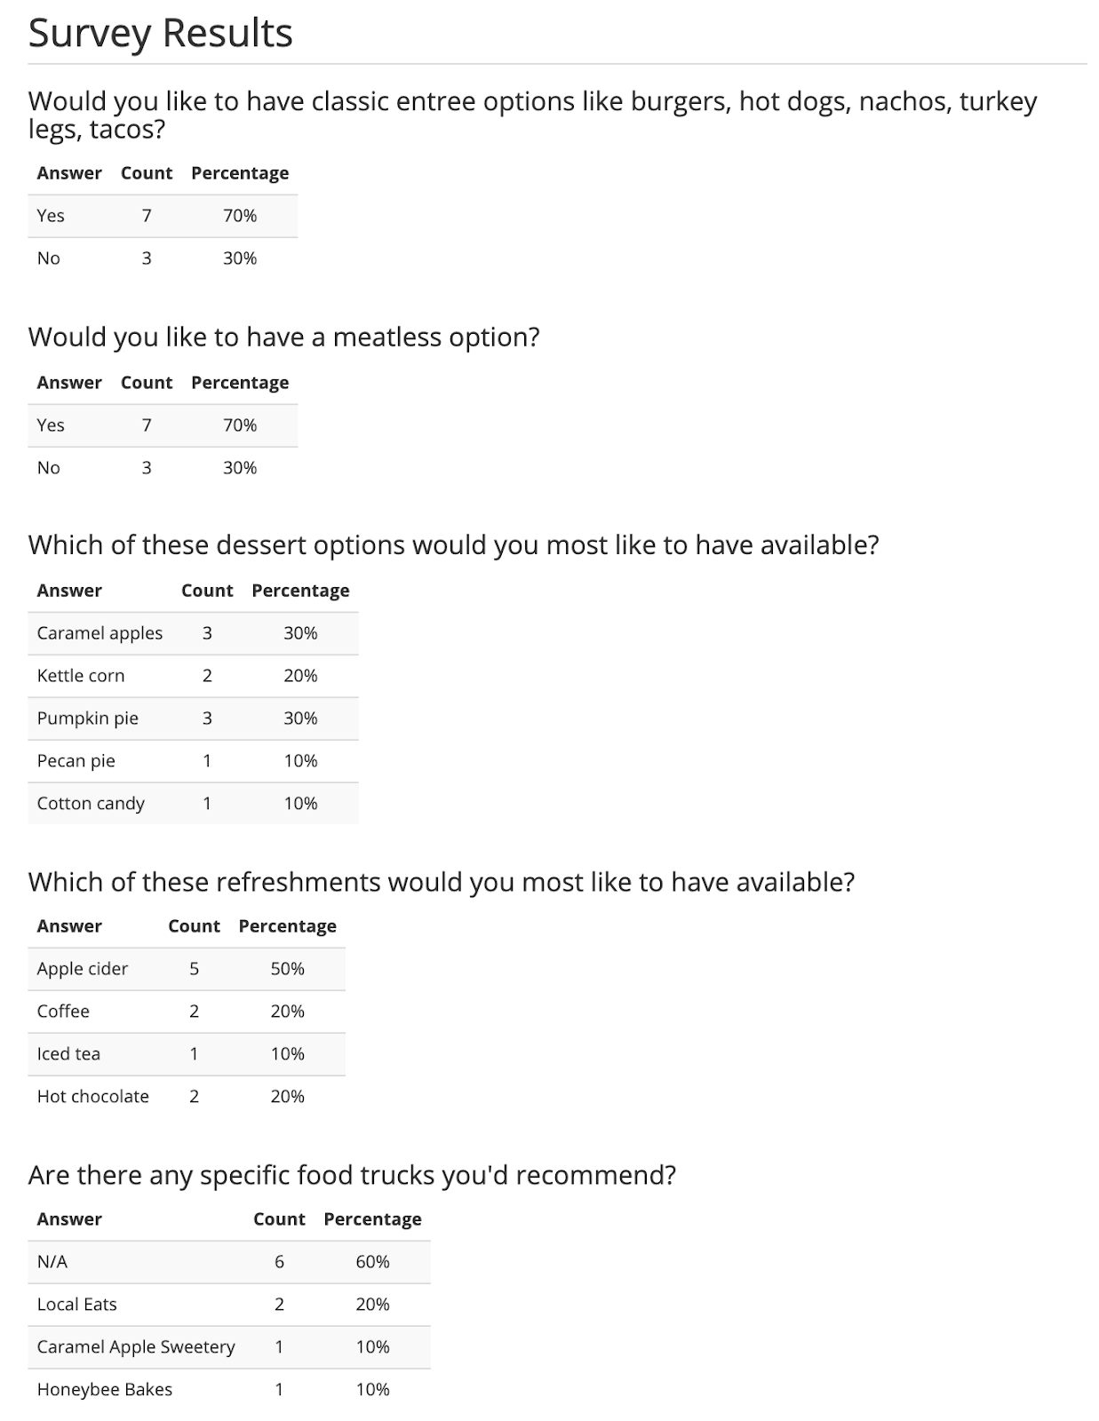
Task: Click the Yes row in classic entree table
Action: 163,216
